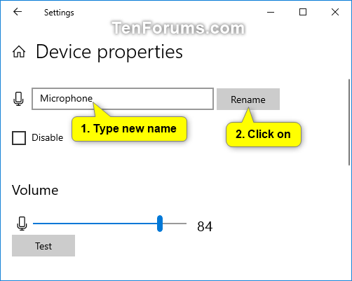Viewport: 352px width, 281px height.
Task: Go back with the back arrow
Action: (18, 12)
